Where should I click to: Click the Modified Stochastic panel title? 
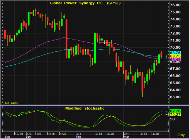[x=85, y=108]
